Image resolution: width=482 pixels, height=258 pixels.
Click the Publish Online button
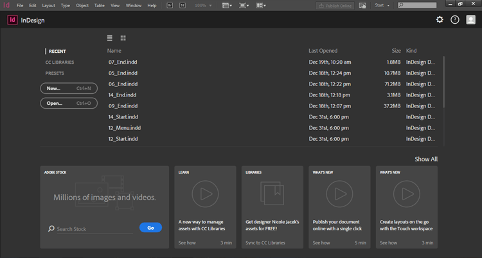click(335, 6)
